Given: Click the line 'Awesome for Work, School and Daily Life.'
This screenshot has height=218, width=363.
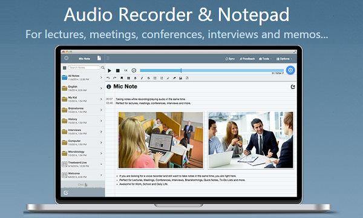Looking at the screenshot, I should click(143, 184).
